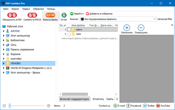Expand the Этот компьютер tree node
Viewport: 175px width, 110px height.
4,36
